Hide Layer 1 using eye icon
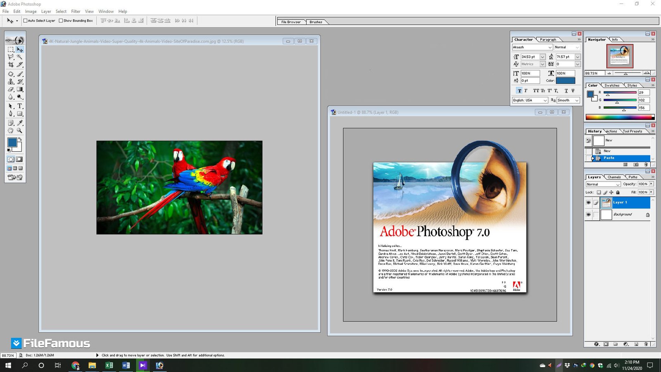This screenshot has width=661, height=372. click(x=588, y=203)
